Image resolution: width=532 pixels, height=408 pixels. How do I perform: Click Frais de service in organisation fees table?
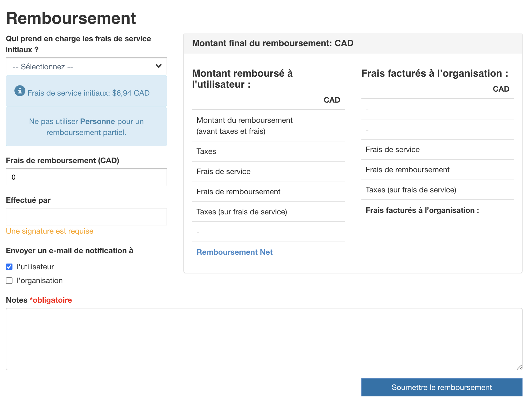coord(392,150)
